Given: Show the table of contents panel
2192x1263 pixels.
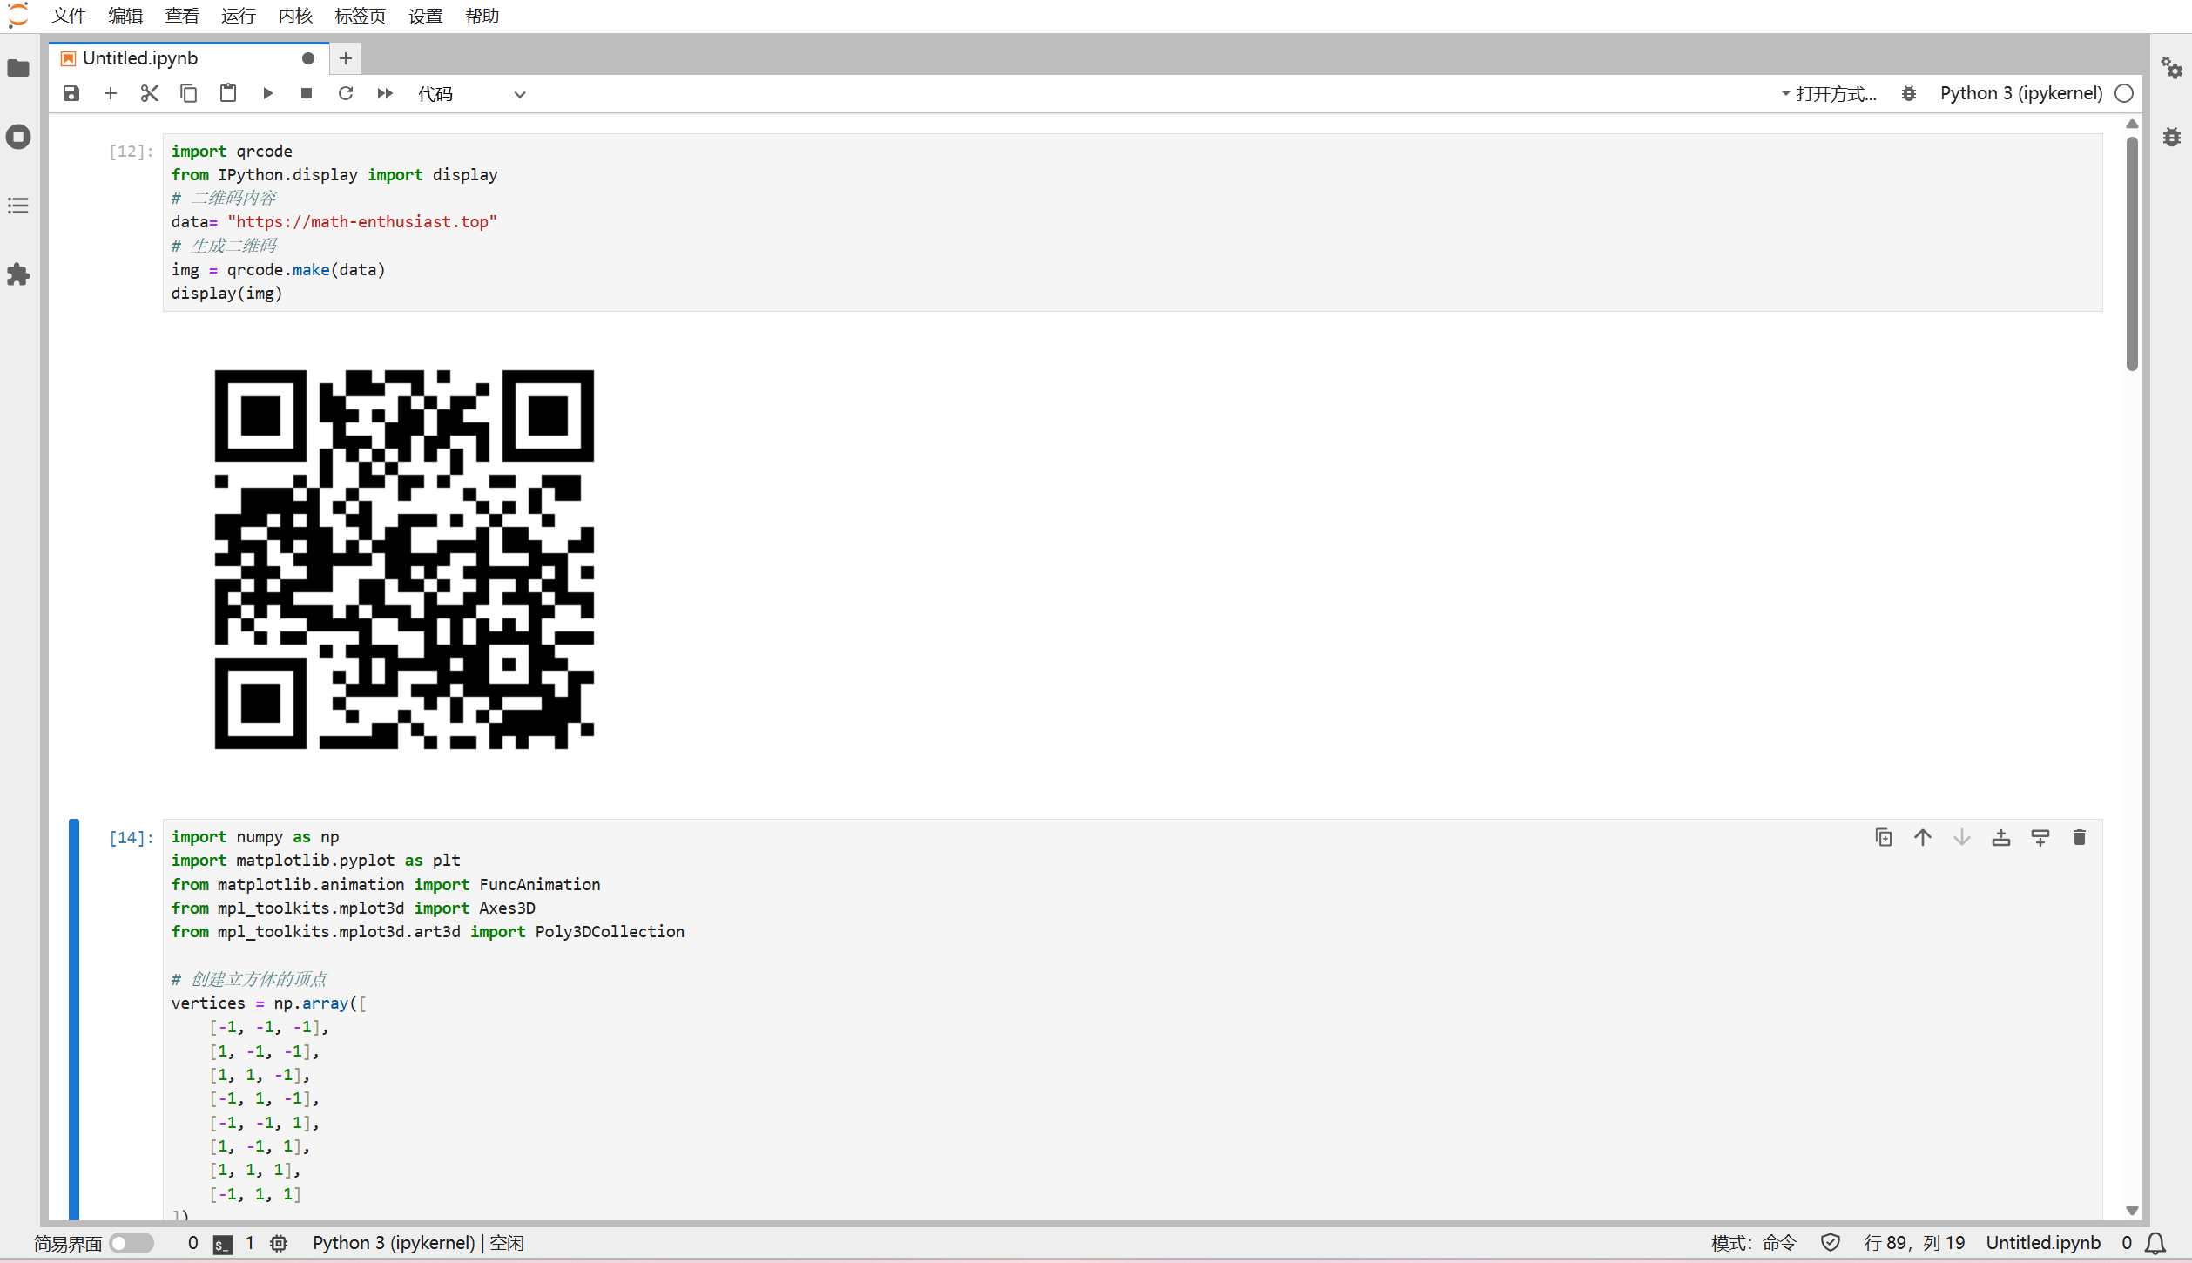Looking at the screenshot, I should point(18,206).
